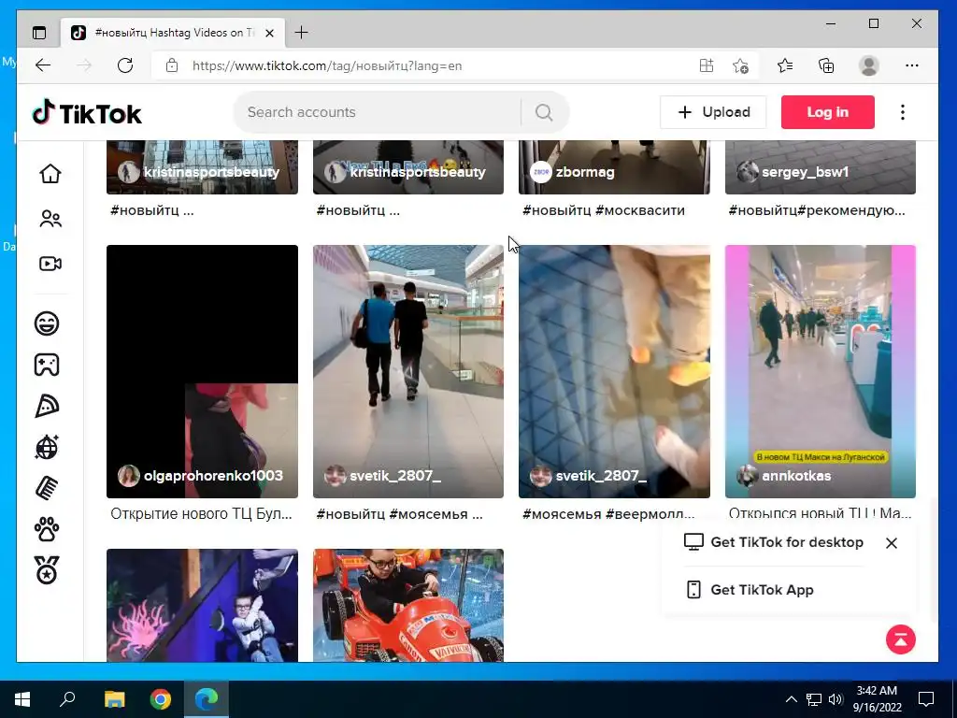Select the Comedy smiley face category icon
The image size is (957, 718).
coord(47,323)
